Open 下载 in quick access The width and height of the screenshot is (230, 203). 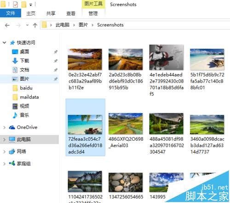(x=24, y=61)
